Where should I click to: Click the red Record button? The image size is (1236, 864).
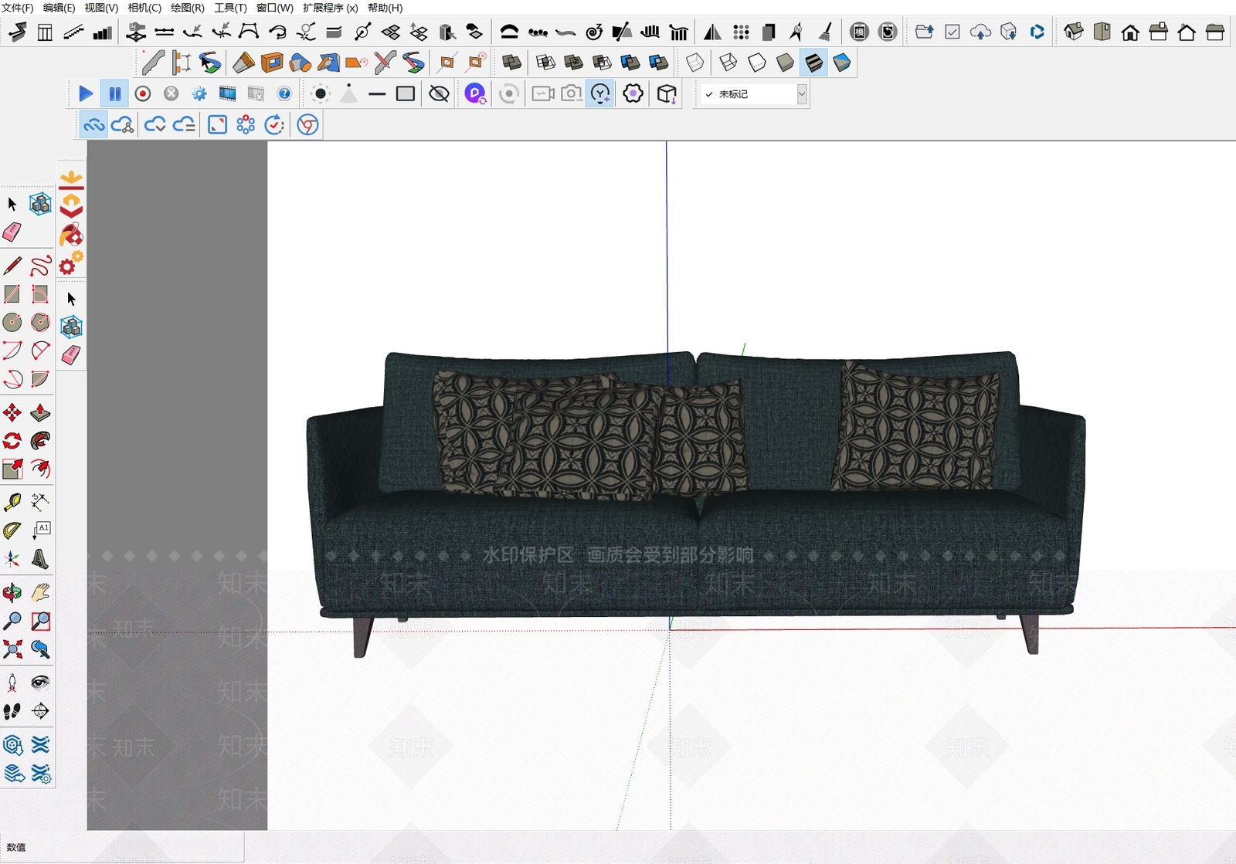(x=143, y=94)
